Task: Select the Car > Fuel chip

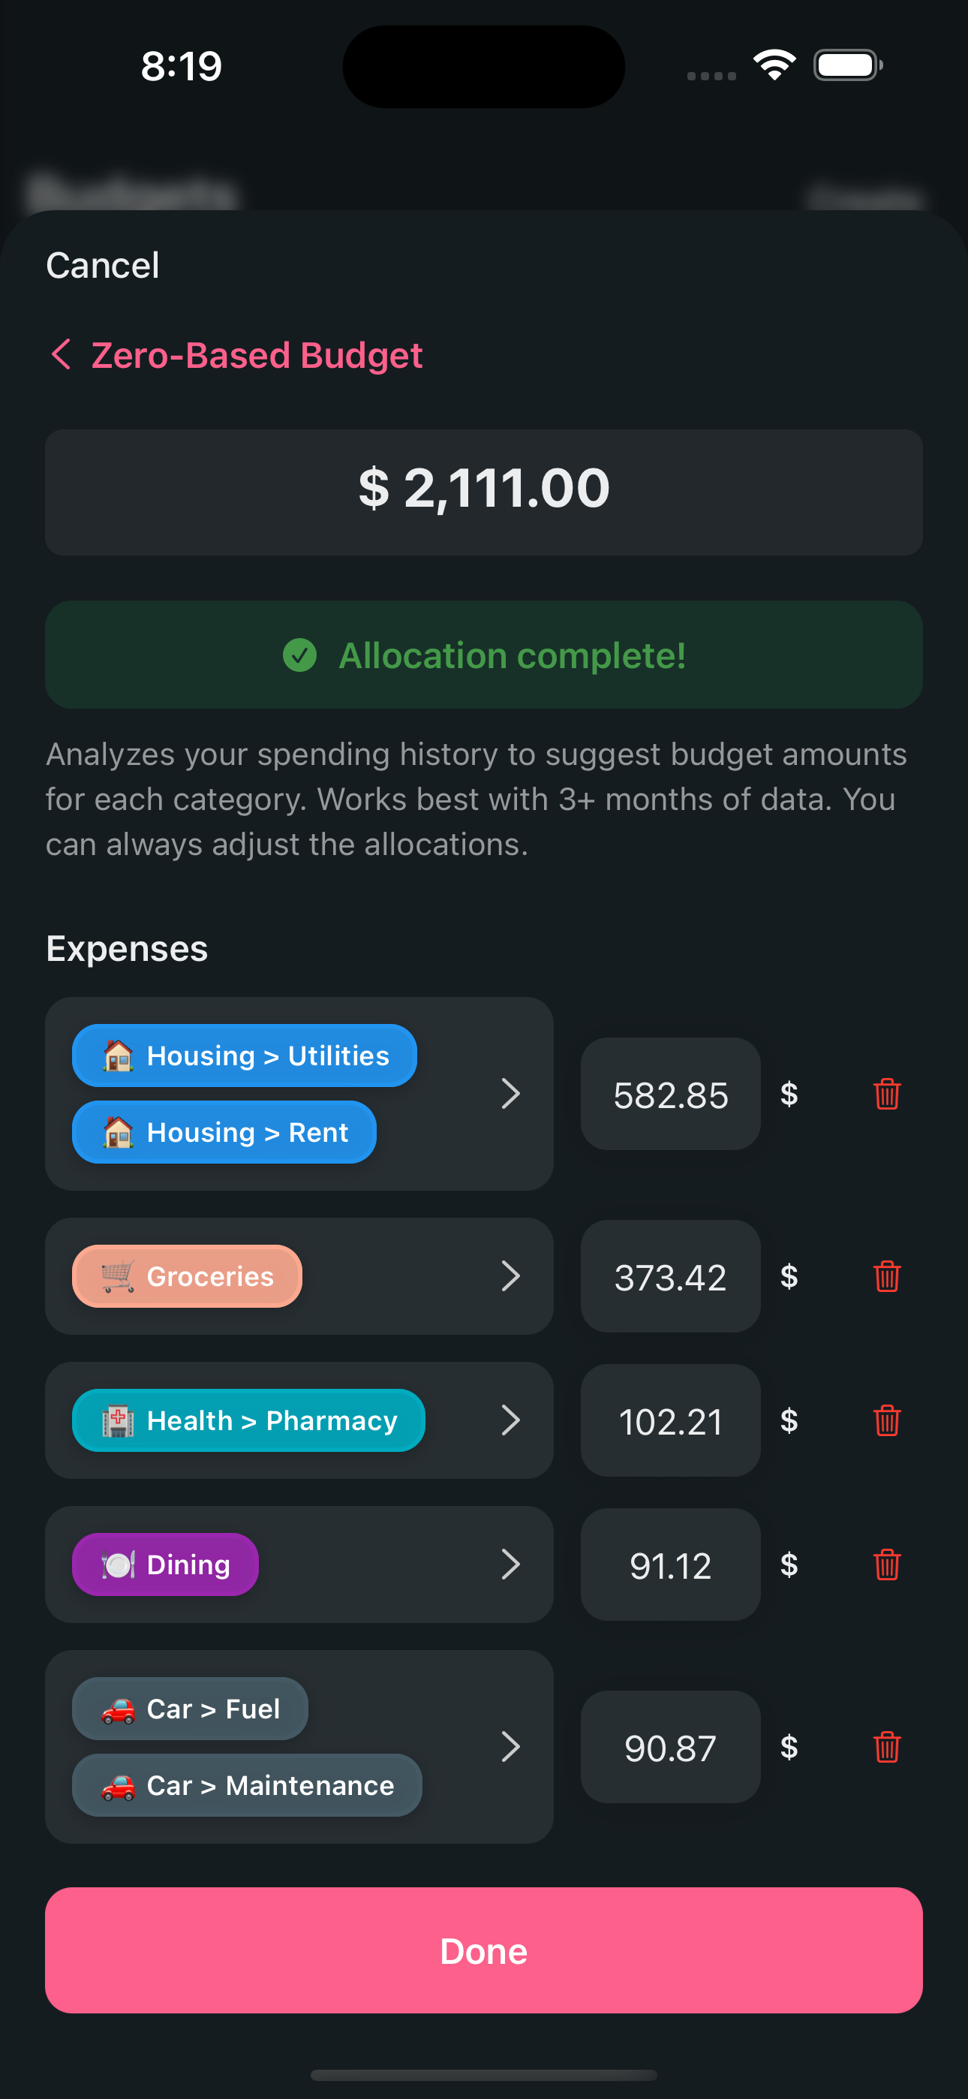Action: 190,1709
